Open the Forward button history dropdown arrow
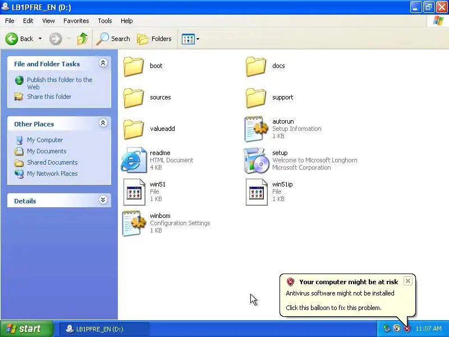Viewport: 449px width, 337px height. click(68, 39)
